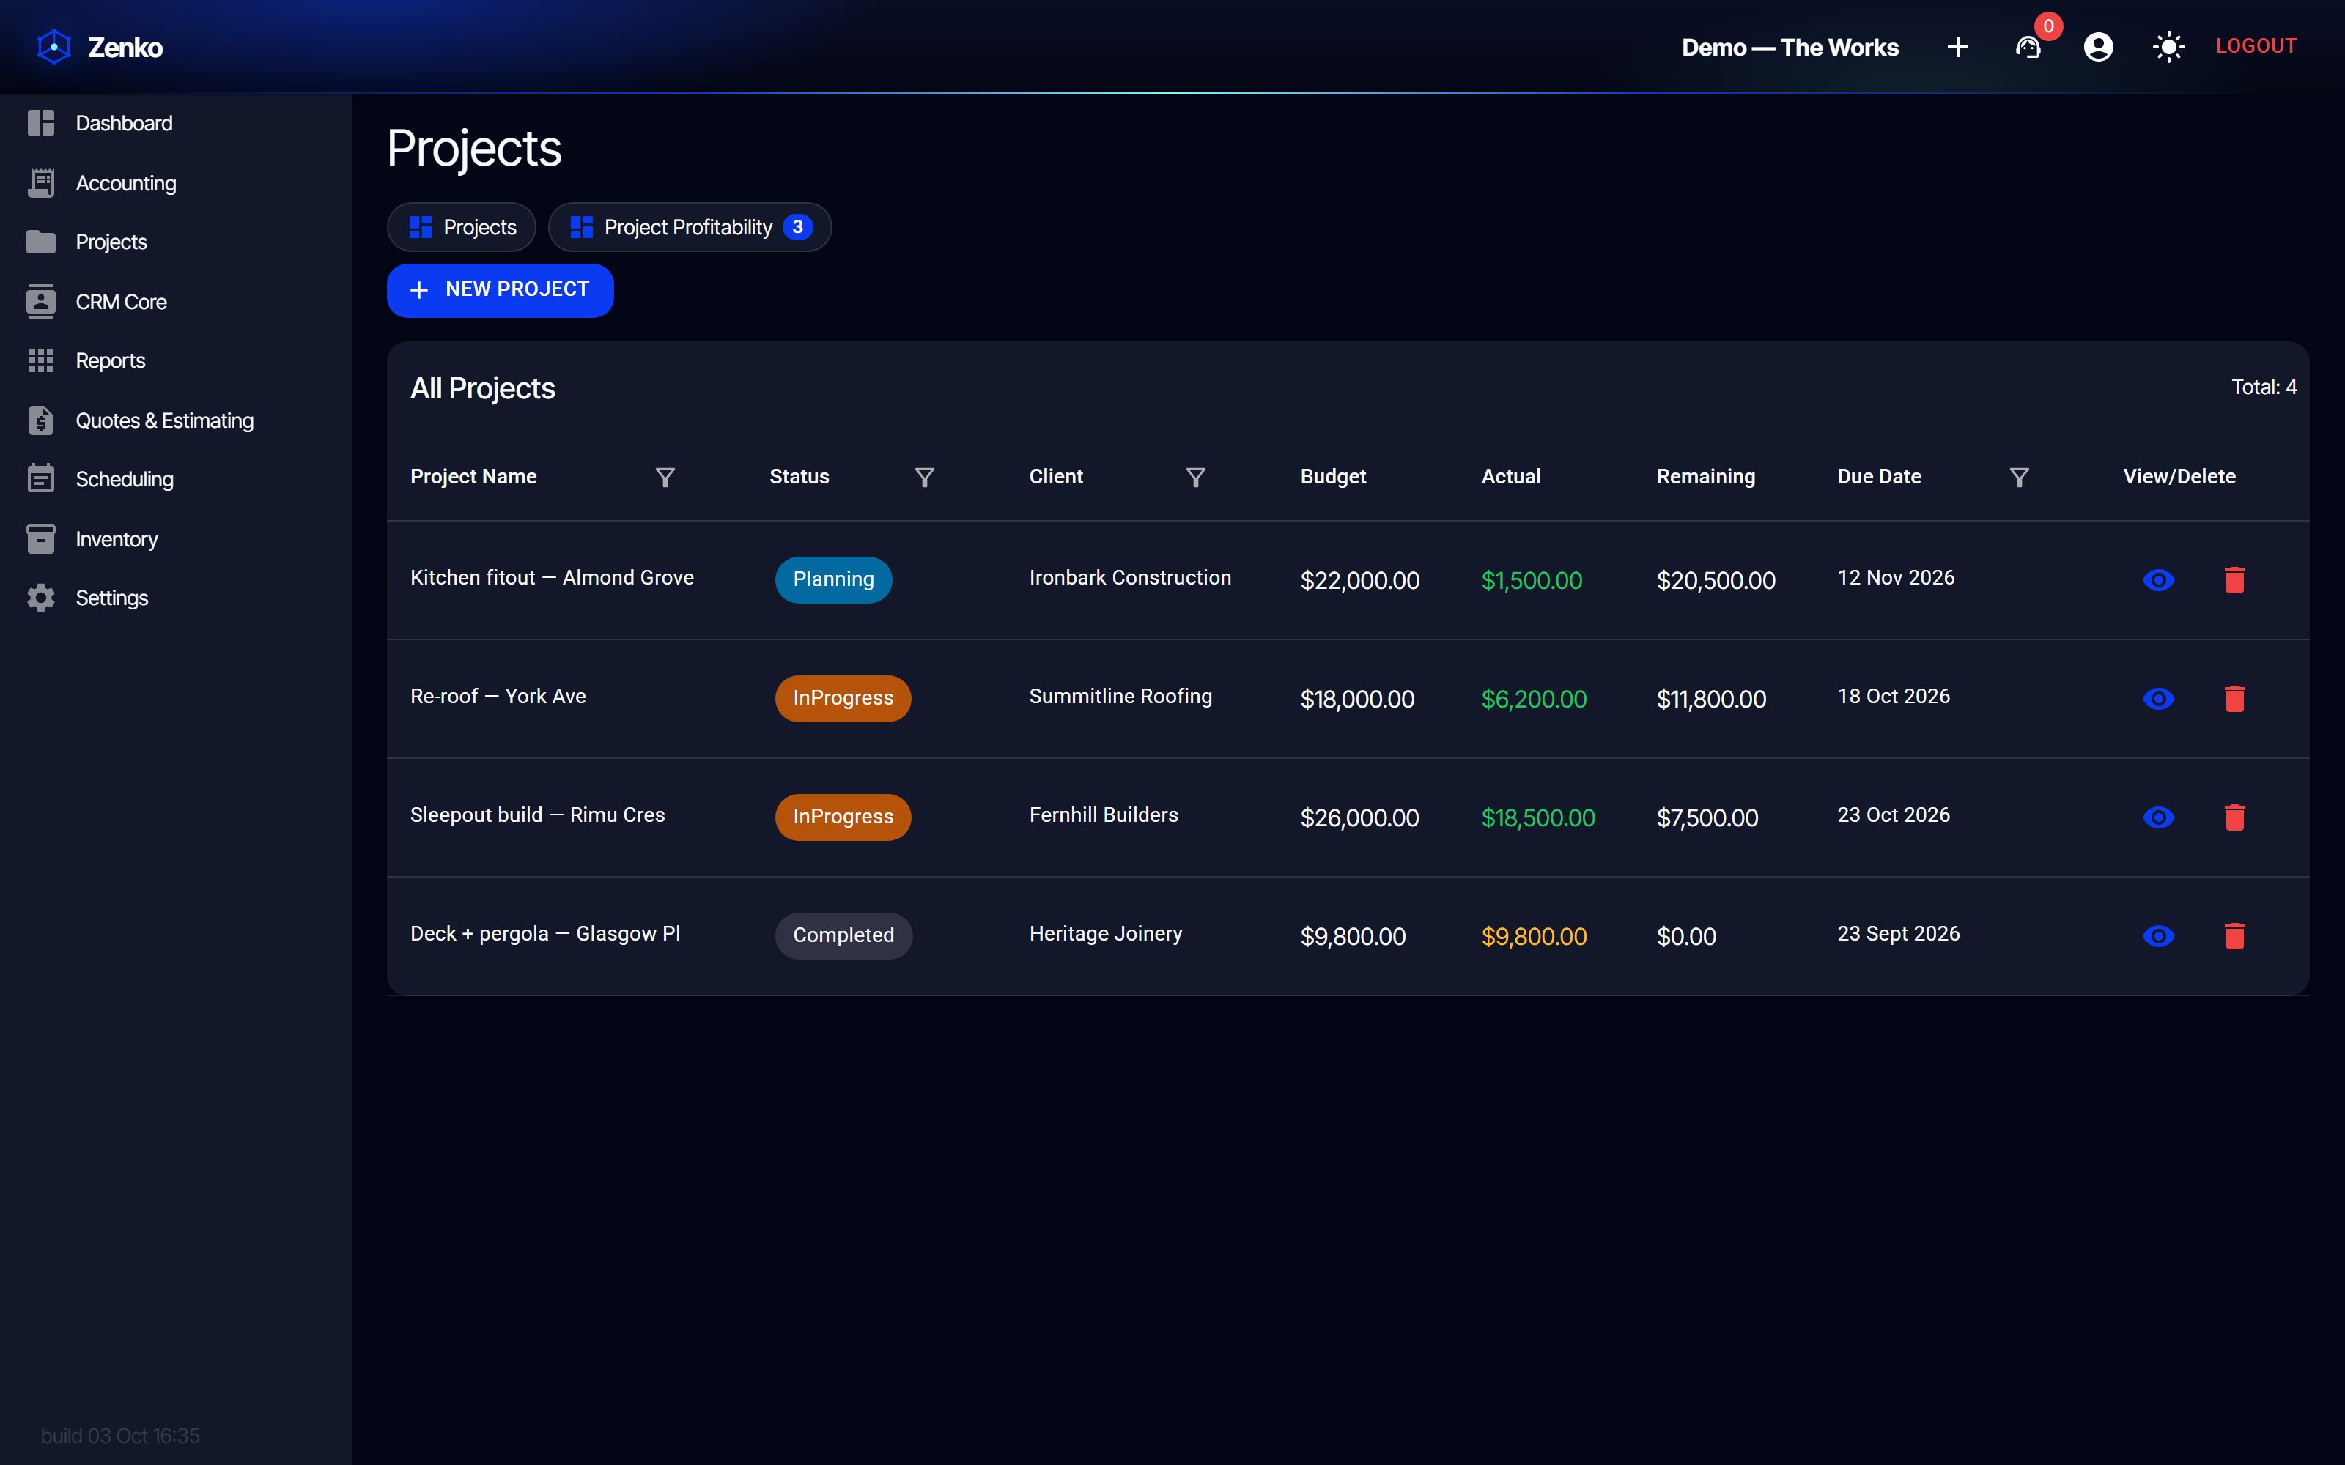Click the plus icon in header
The width and height of the screenshot is (2345, 1465).
[x=1957, y=46]
